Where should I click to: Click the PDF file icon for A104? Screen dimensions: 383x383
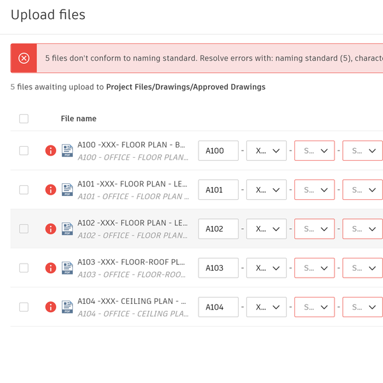(67, 308)
